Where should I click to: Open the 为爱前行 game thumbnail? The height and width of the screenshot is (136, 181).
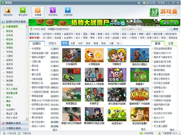point(117,55)
